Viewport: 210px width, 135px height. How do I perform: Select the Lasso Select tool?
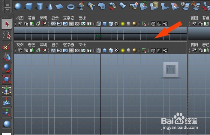click(7, 35)
